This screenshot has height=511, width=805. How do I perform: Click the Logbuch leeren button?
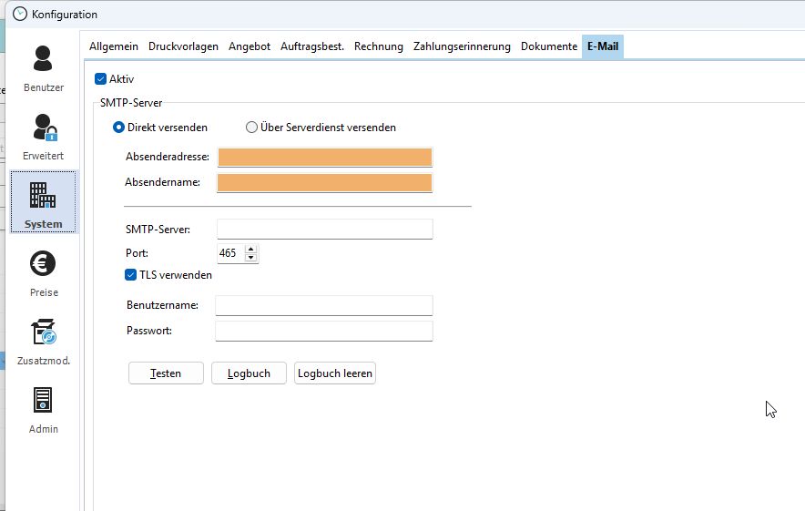point(334,373)
